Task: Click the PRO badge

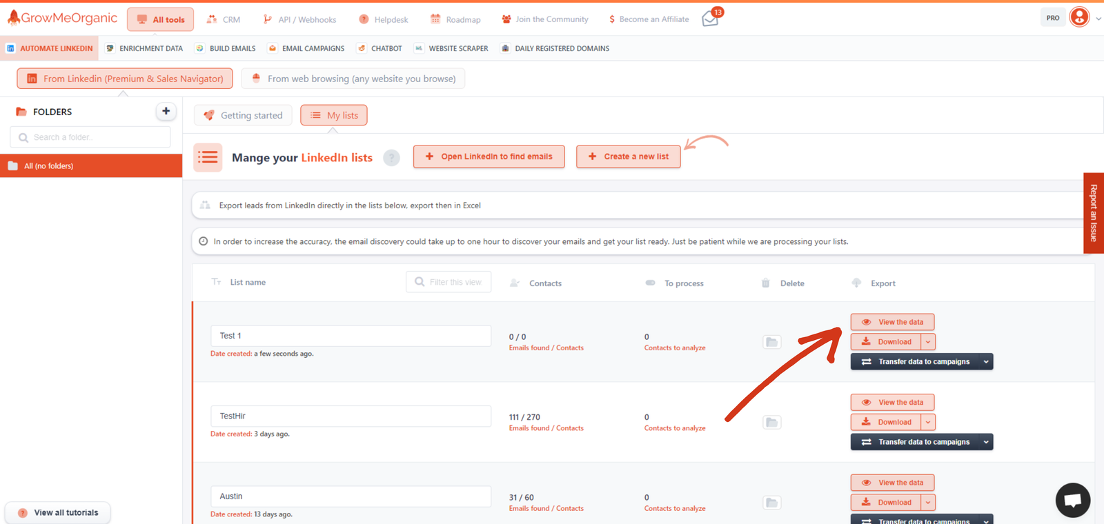Action: click(x=1053, y=18)
